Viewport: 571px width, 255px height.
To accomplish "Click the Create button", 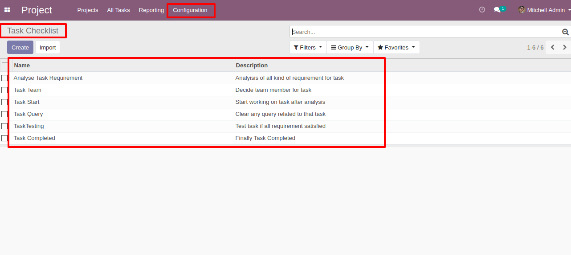I will point(20,47).
